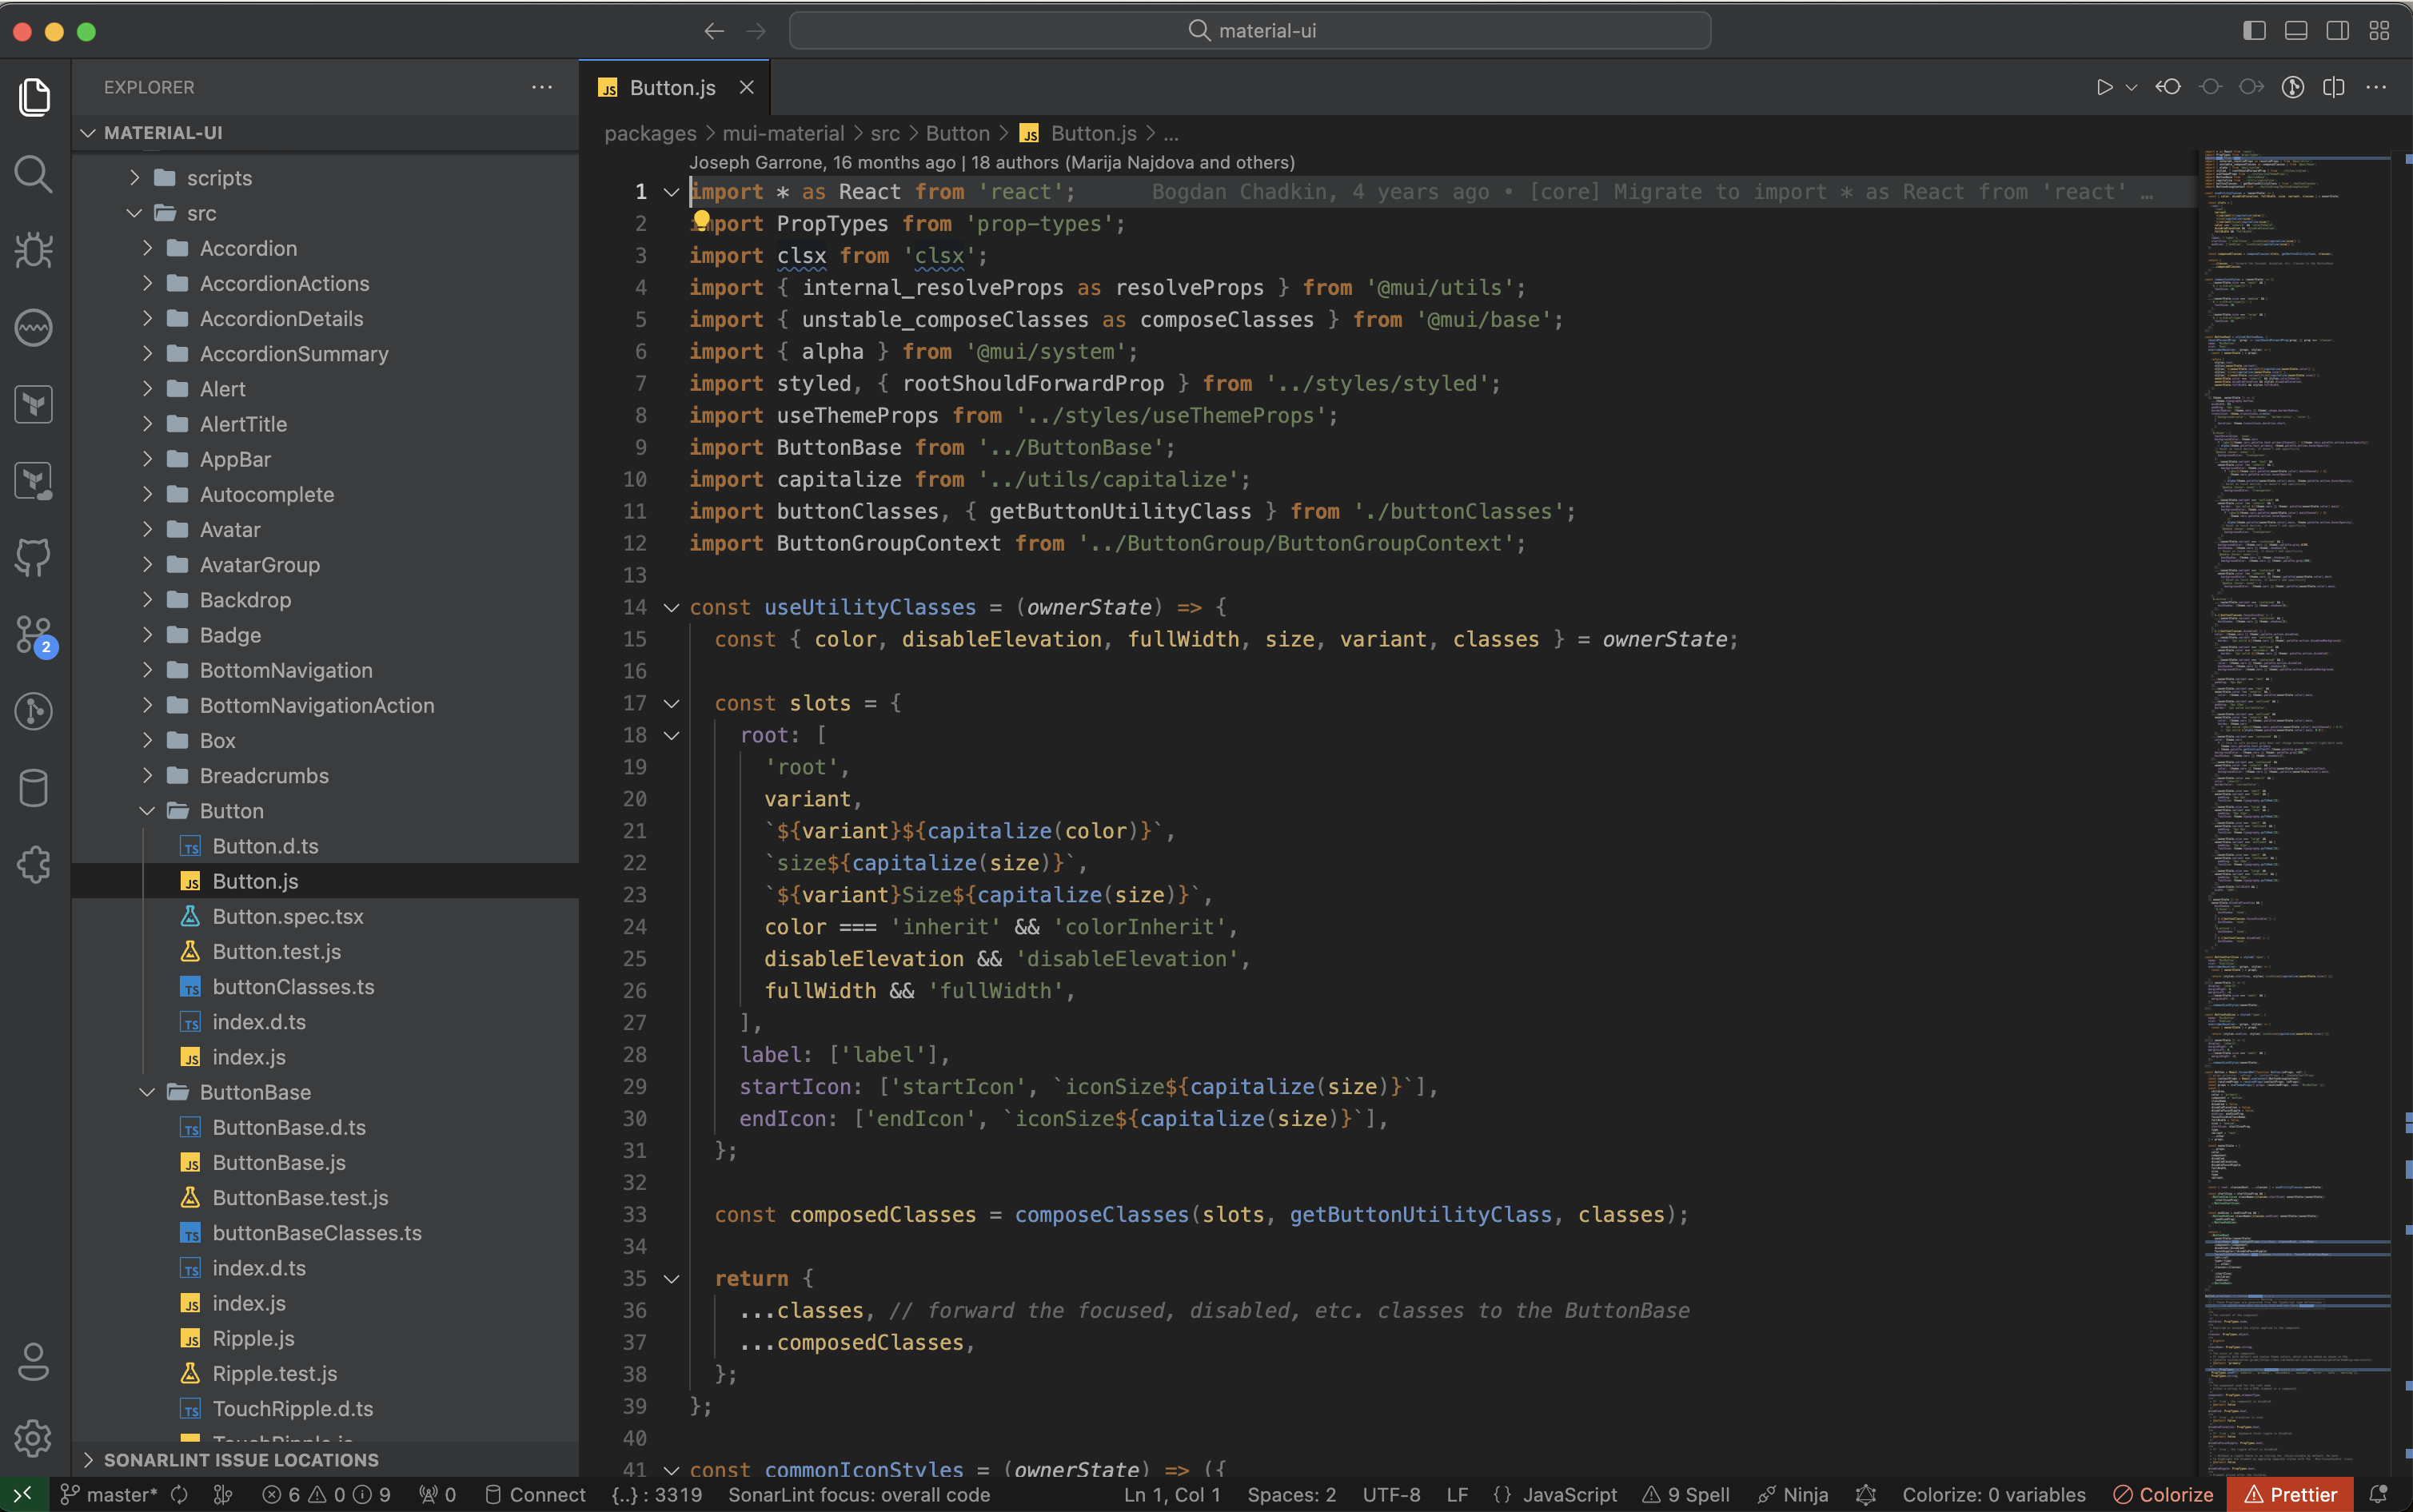
Task: Click mui-material in breadcrumb
Action: pos(784,133)
